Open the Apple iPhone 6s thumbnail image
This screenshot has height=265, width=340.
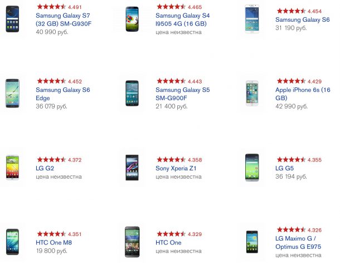click(252, 93)
